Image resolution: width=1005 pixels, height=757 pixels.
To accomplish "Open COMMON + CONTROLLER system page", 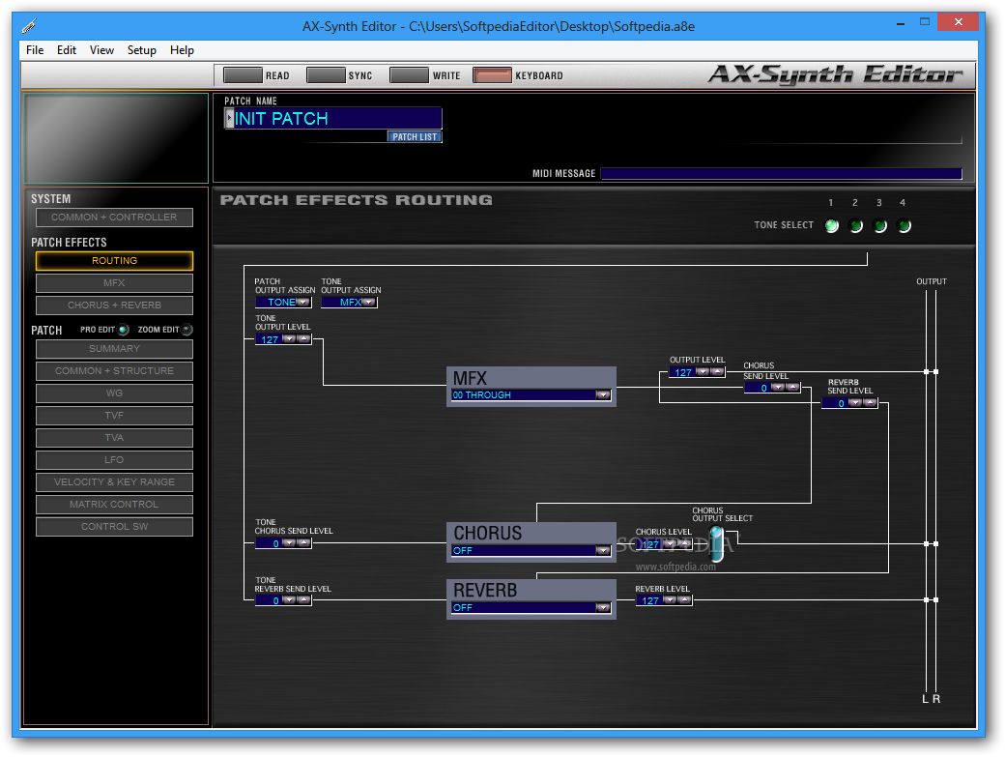I will (114, 218).
